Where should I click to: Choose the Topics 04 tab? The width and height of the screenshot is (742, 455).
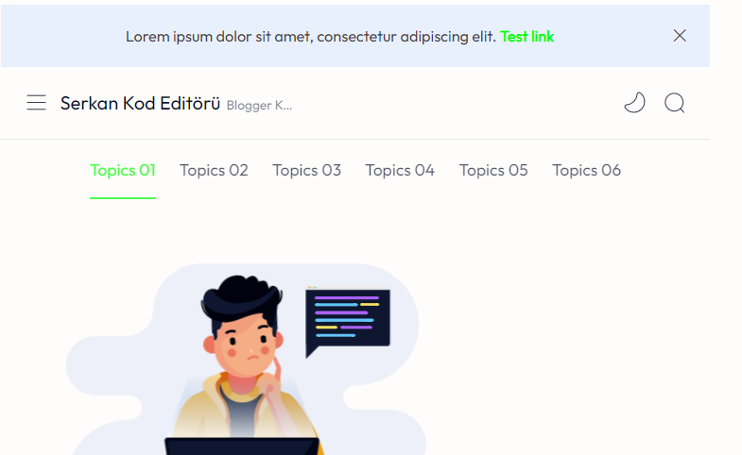400,170
